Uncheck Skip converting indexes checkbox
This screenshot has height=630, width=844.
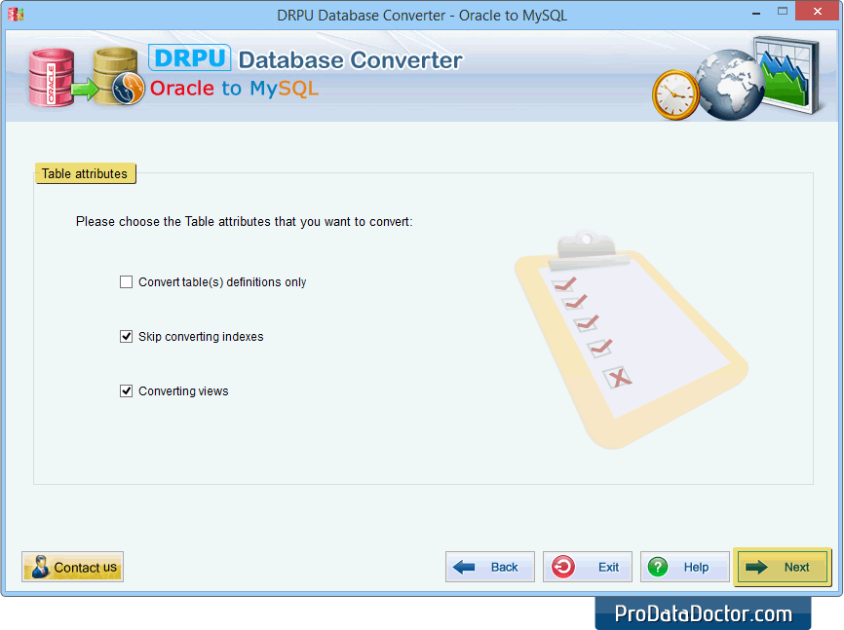pos(126,336)
